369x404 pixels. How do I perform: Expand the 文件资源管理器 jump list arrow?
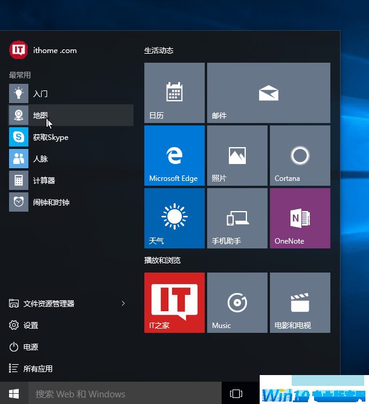coord(123,303)
